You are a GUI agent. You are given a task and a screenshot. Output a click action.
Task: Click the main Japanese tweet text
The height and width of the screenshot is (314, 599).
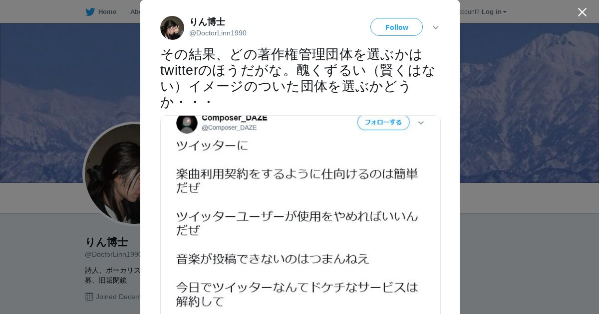(x=298, y=78)
